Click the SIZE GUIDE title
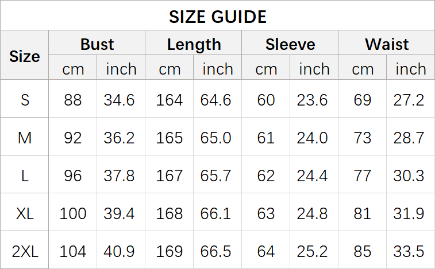 pos(217,17)
